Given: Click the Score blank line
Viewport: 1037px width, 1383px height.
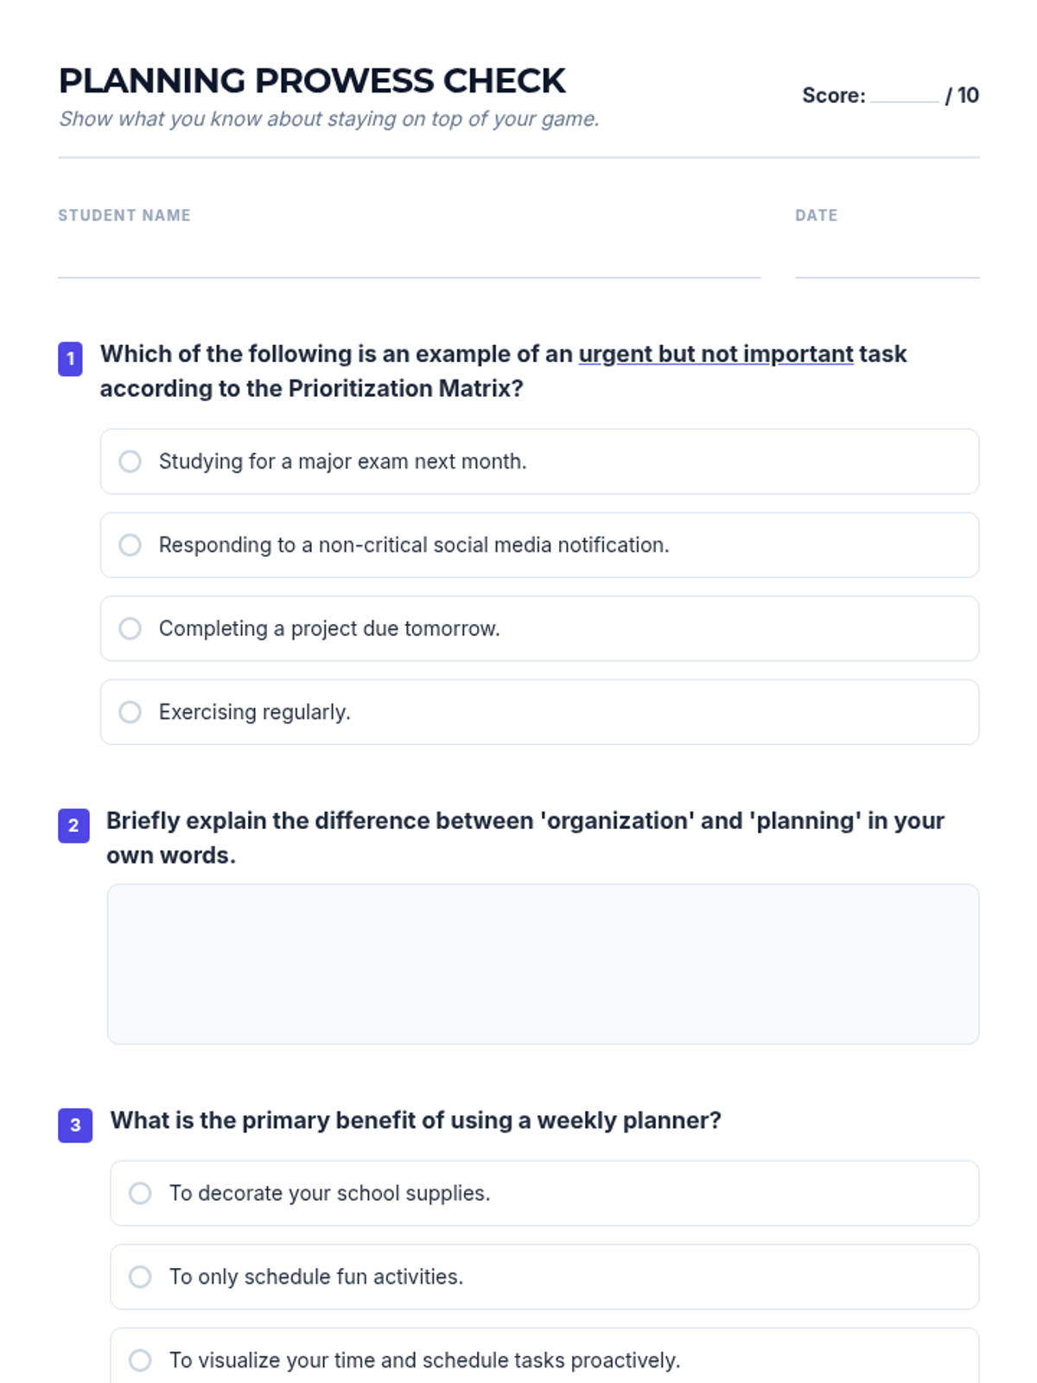Looking at the screenshot, I should (x=904, y=95).
